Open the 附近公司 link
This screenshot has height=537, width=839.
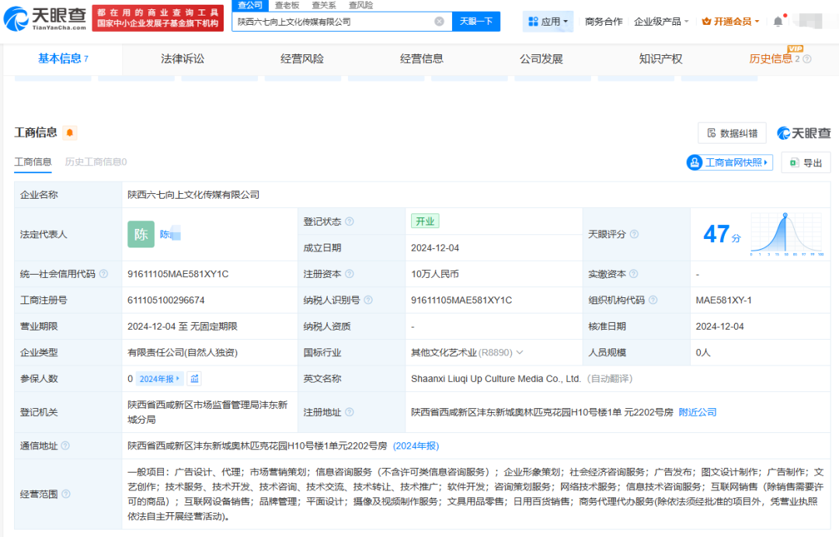pyautogui.click(x=698, y=412)
